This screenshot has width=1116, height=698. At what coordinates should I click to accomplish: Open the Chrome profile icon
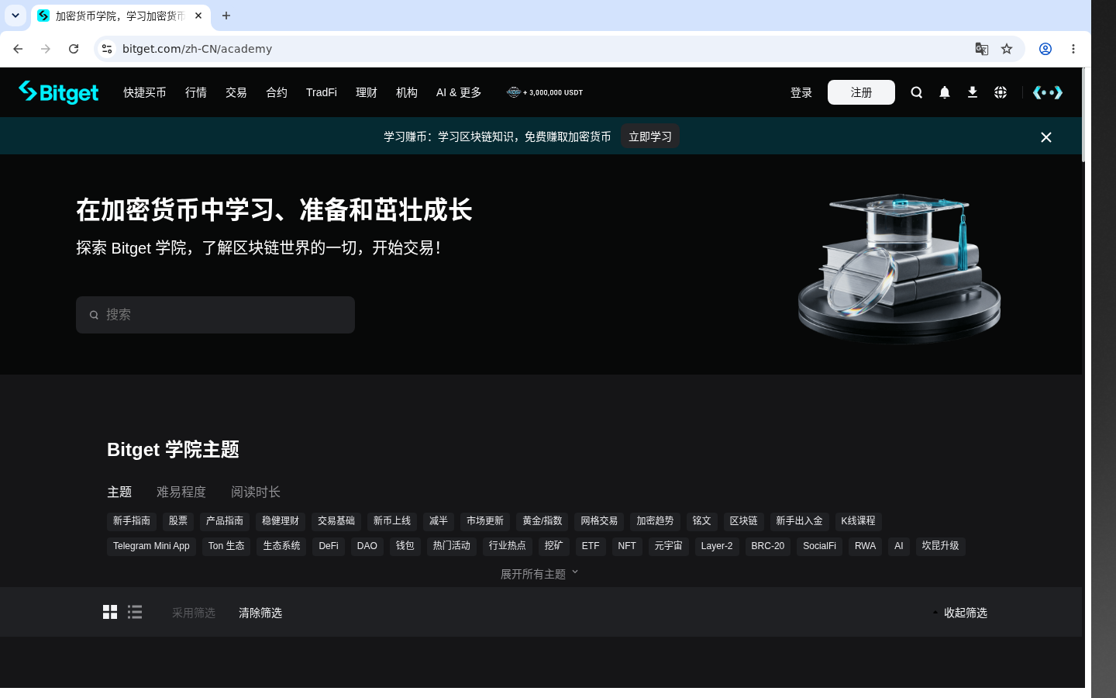click(1045, 49)
